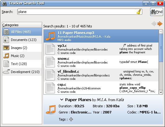The height and width of the screenshot is (127, 165).
Task: Click the Documents category page icon
Action: point(6,40)
